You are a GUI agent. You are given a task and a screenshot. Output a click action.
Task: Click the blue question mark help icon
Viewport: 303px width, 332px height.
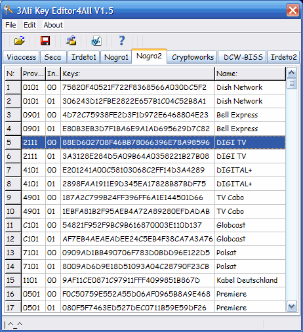click(122, 41)
